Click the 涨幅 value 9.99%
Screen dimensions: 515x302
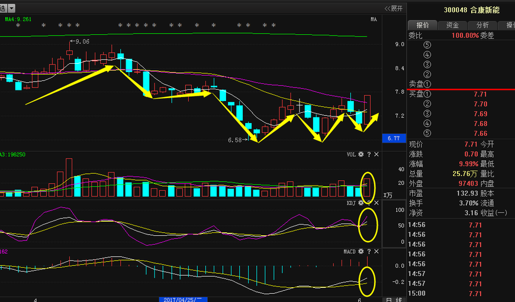pos(468,164)
